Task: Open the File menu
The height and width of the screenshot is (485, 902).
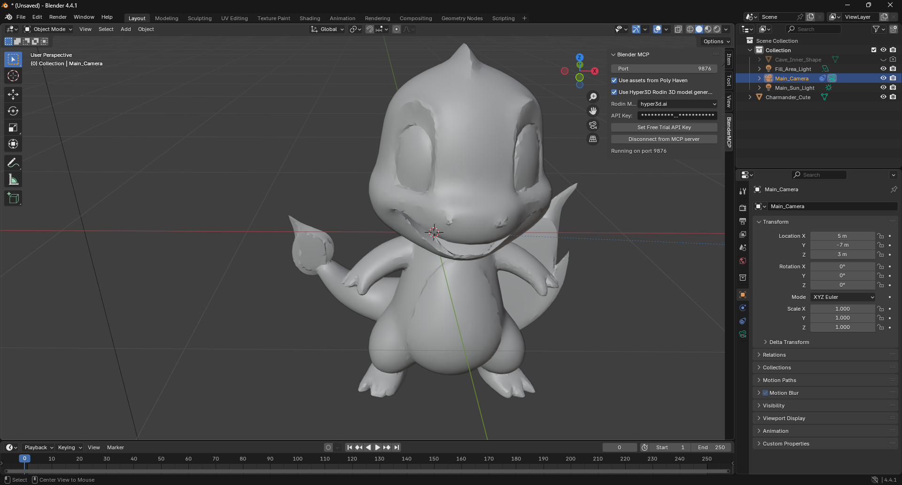Action: click(21, 17)
